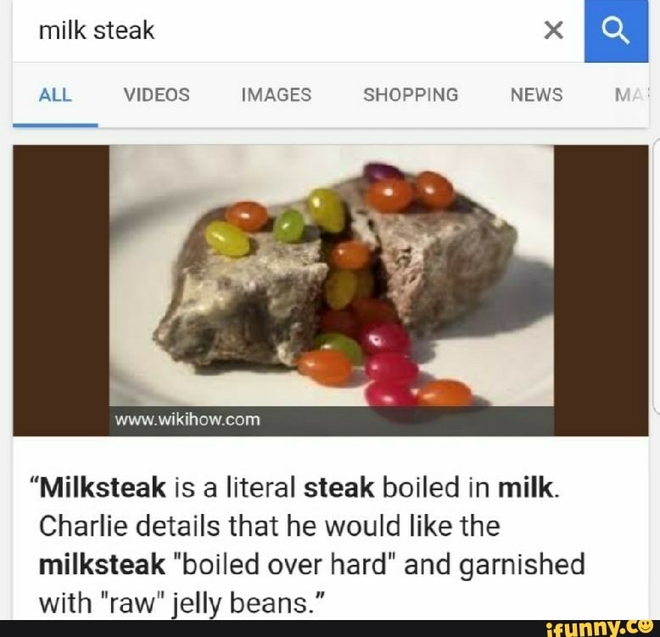Click the right brown border of image
The width and height of the screenshot is (660, 637).
point(601,290)
